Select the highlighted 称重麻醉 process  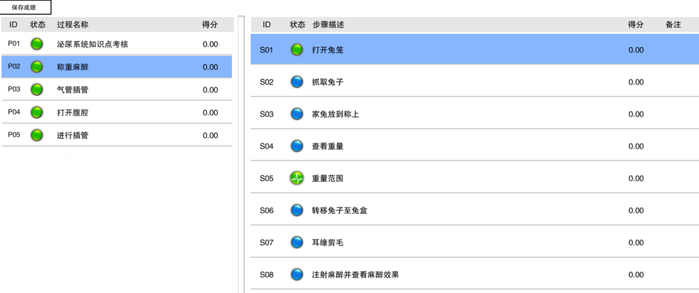click(x=117, y=67)
